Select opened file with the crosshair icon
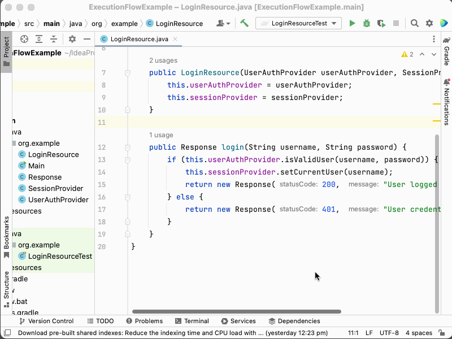The width and height of the screenshot is (452, 339). [x=24, y=39]
